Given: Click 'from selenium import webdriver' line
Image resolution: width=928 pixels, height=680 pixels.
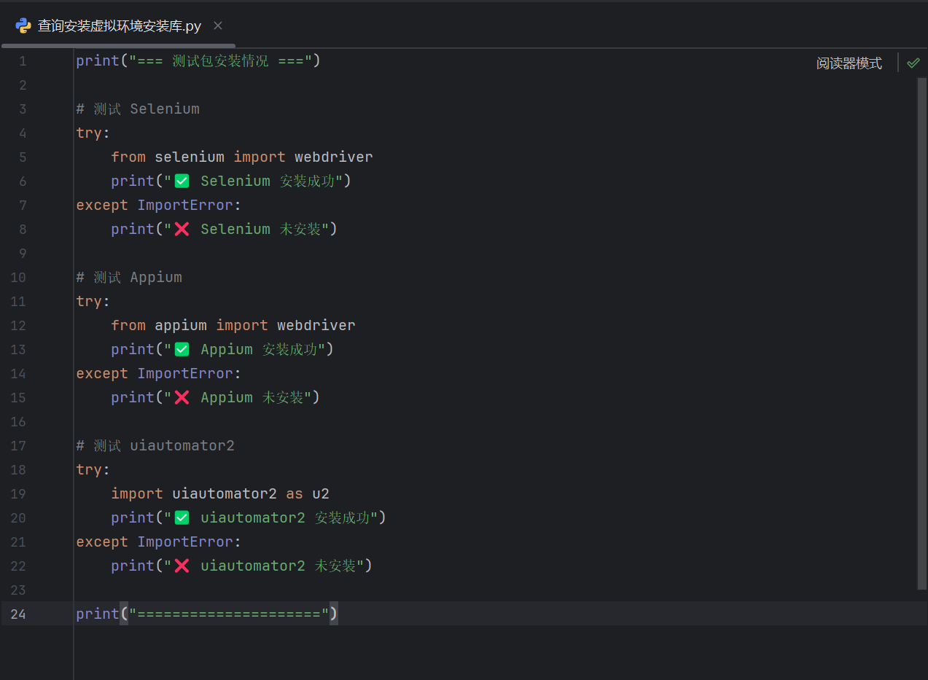Looking at the screenshot, I should pos(242,157).
